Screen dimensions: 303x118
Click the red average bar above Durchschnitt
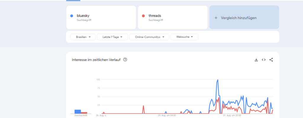84,113
